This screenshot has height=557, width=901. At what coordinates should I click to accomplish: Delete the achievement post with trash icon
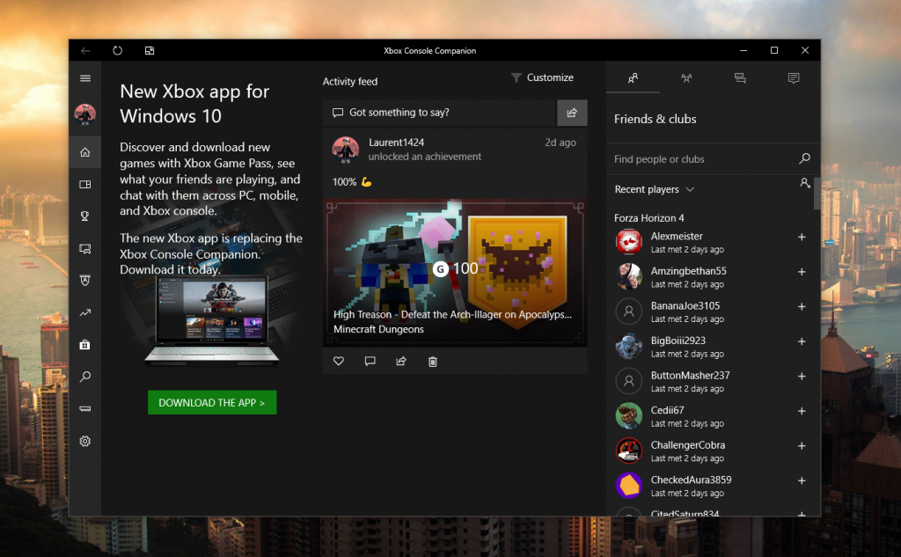click(x=432, y=361)
